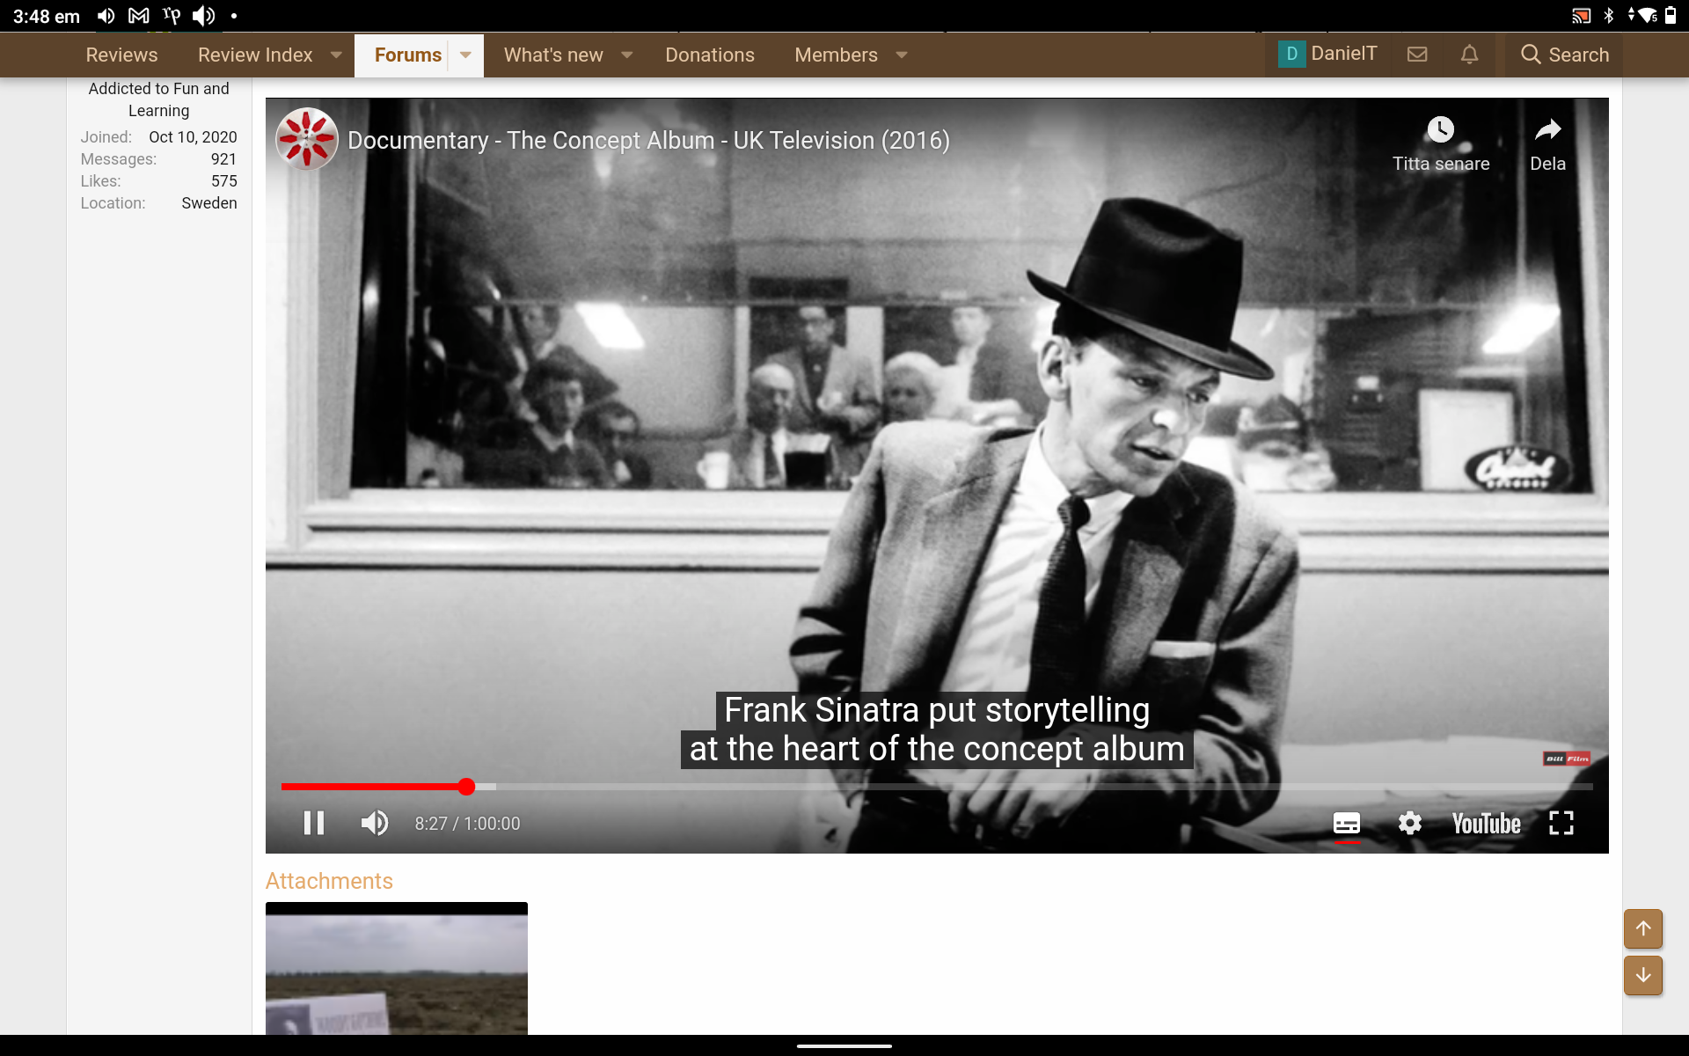Seek in the video progress bar
Viewport: 1689px width, 1056px height.
(x=937, y=787)
